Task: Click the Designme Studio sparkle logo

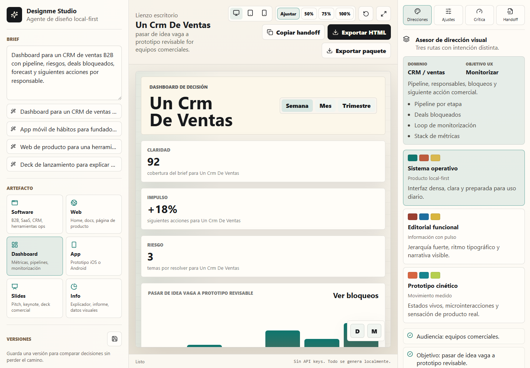Action: click(x=14, y=15)
